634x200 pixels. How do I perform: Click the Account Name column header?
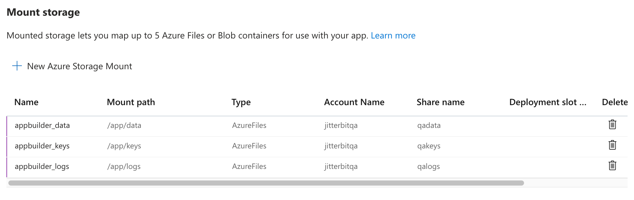click(x=354, y=102)
